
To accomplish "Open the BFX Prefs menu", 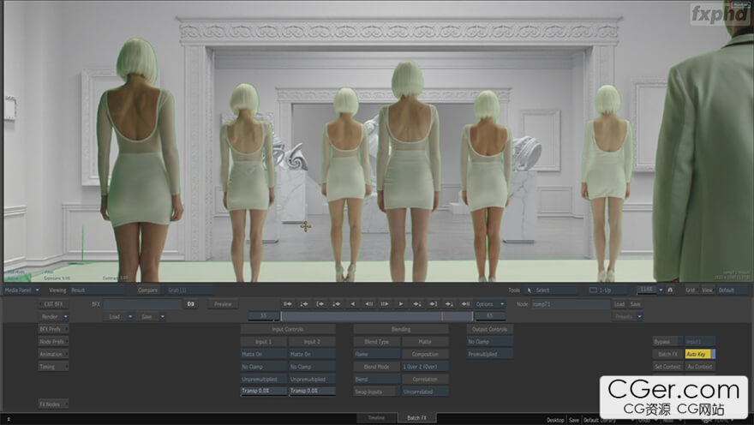I will pyautogui.click(x=53, y=329).
